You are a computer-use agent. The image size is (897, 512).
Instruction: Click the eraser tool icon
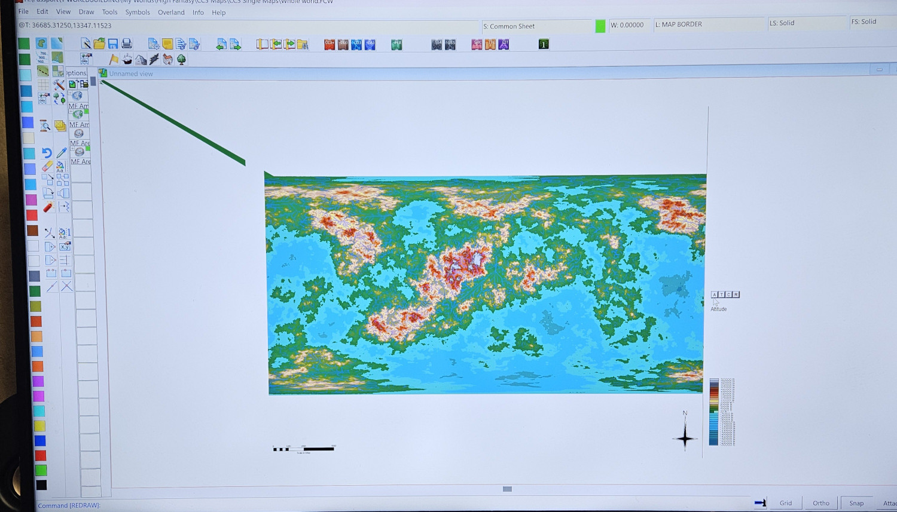coord(47,166)
